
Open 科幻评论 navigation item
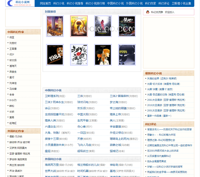click(164, 3)
